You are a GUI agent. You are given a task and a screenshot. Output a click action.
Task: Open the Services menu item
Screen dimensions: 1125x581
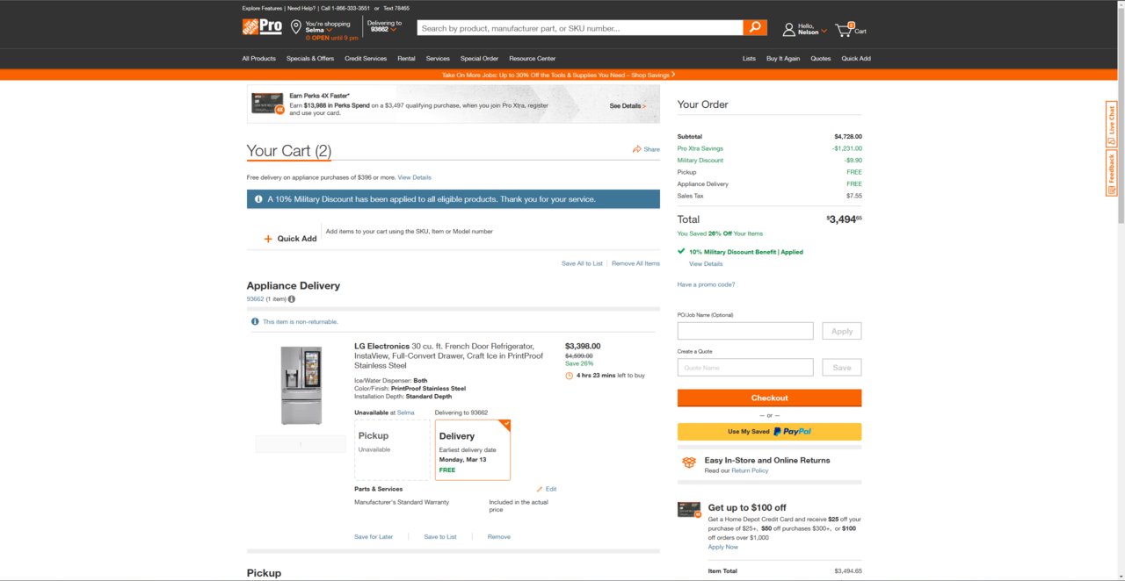(438, 59)
